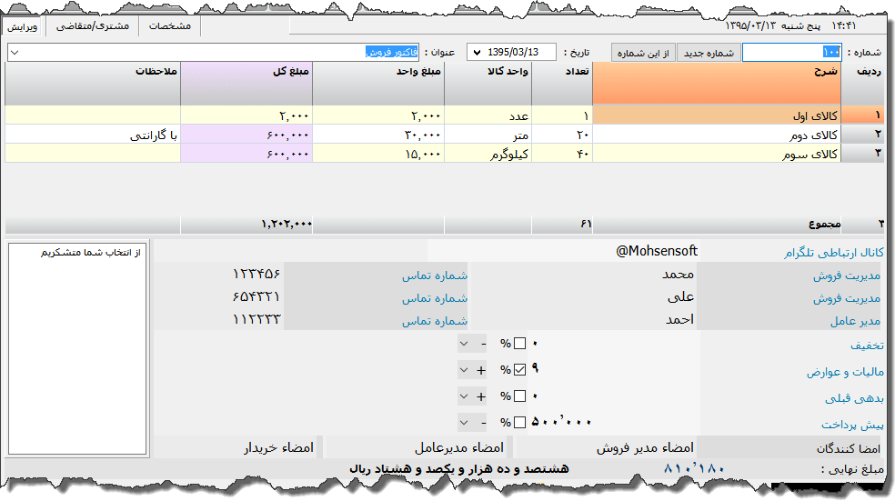895x501 pixels.
Task: Open the date picker dropdown
Action: pyautogui.click(x=475, y=53)
